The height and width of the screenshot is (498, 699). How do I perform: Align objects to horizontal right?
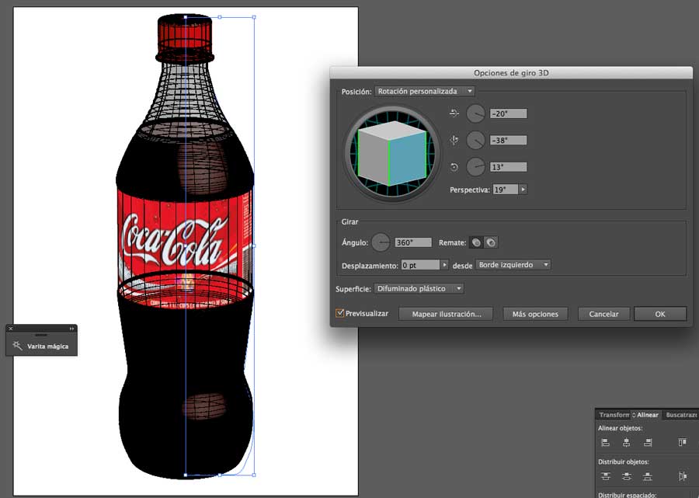click(648, 442)
